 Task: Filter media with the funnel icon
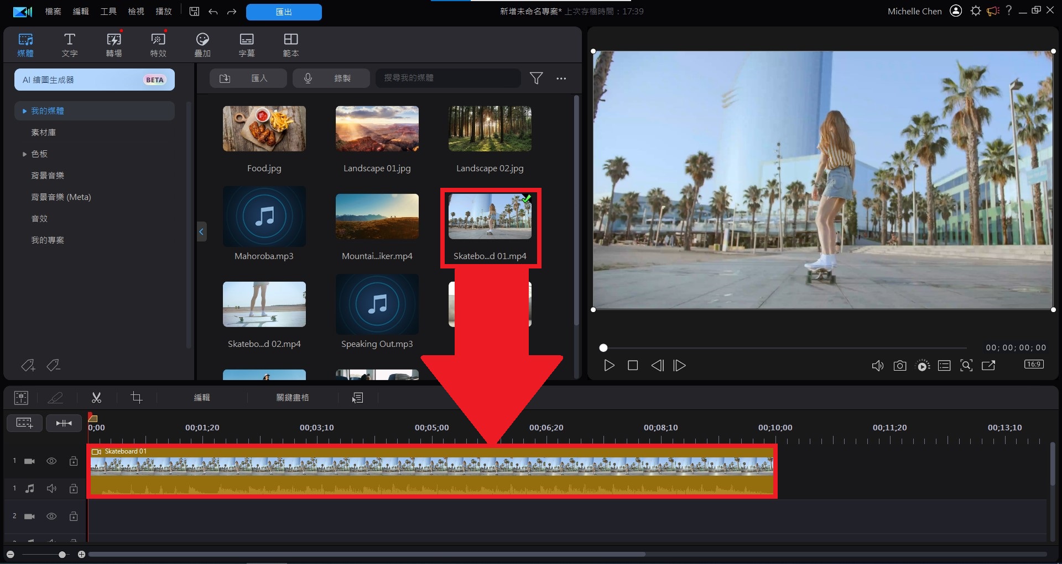coord(536,78)
